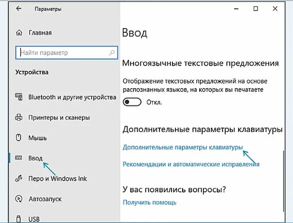Image resolution: width=293 pixels, height=223 pixels.
Task: Click the vertical scrollbar on the right side
Action: click(x=283, y=181)
